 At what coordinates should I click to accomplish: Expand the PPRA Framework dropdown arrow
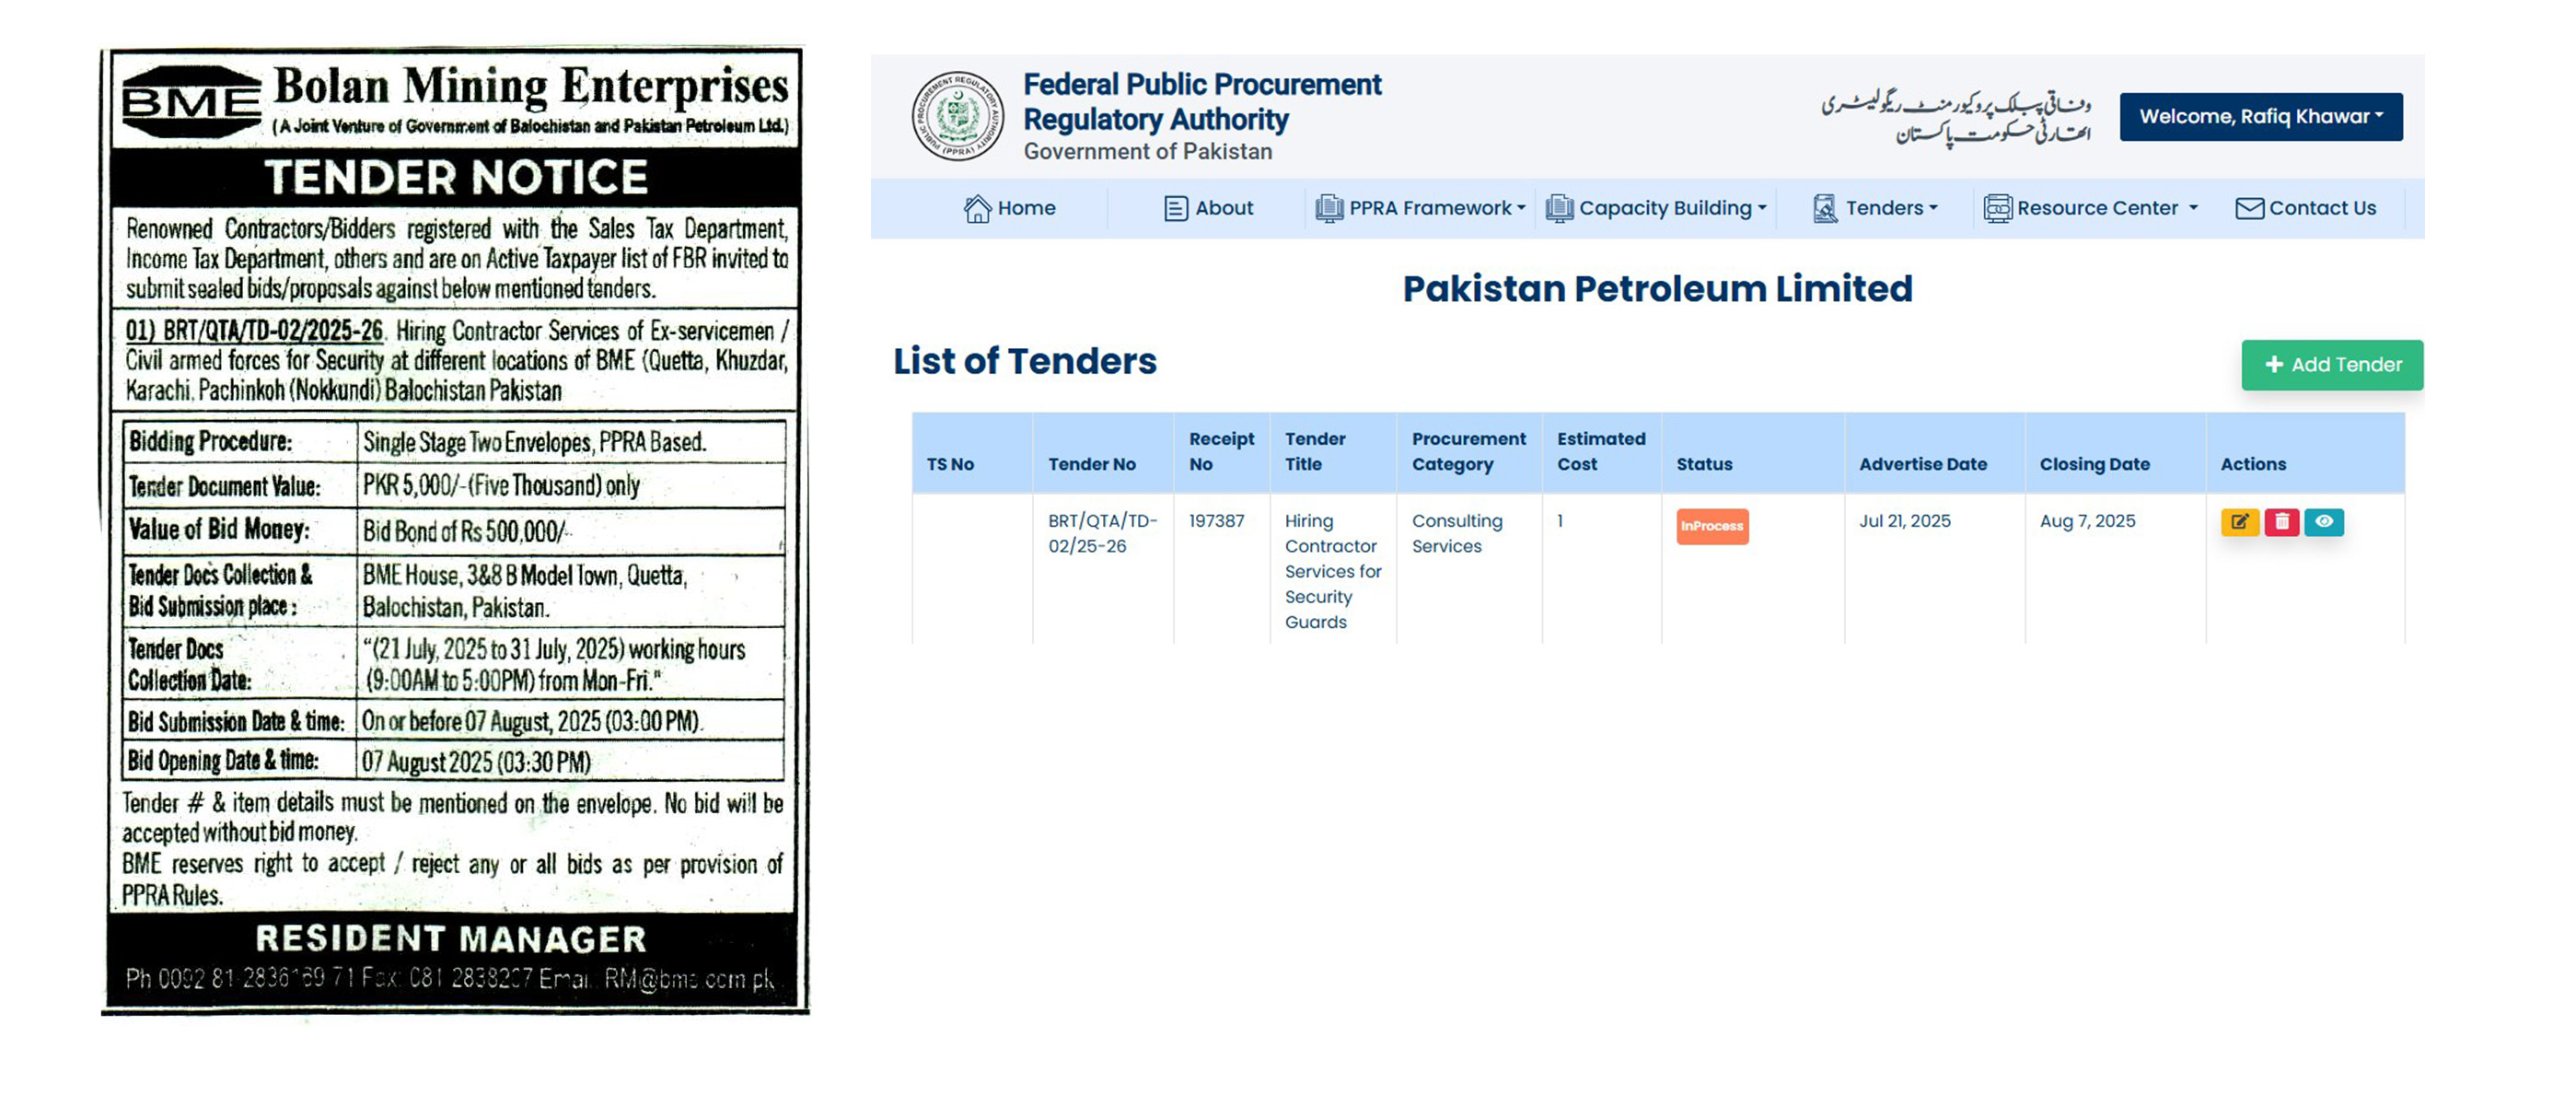(1521, 208)
